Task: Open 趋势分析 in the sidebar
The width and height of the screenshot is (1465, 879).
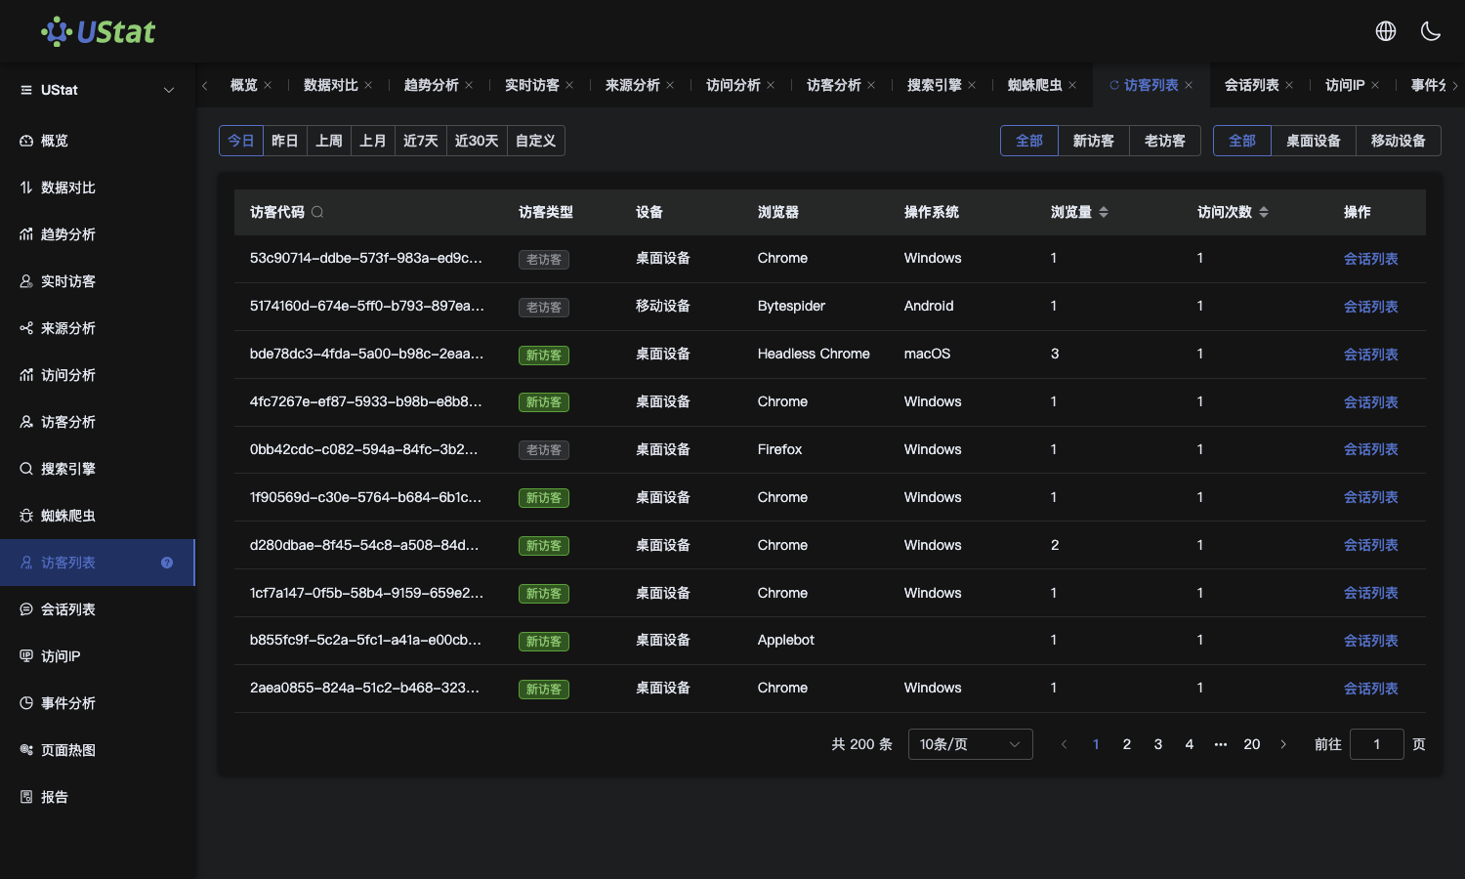Action: [x=98, y=234]
